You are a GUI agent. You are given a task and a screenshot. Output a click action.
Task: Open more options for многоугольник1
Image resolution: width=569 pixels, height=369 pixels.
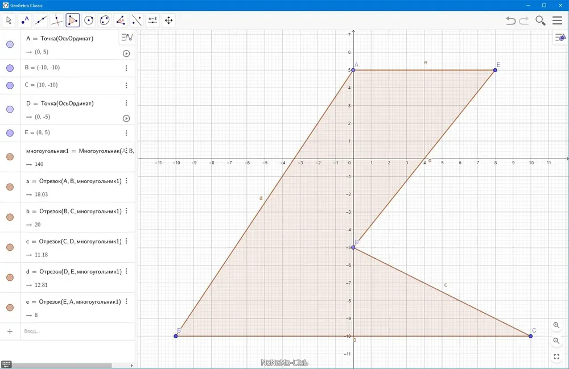click(x=126, y=151)
